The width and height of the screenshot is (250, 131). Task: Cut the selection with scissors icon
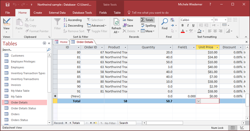pos(30,20)
